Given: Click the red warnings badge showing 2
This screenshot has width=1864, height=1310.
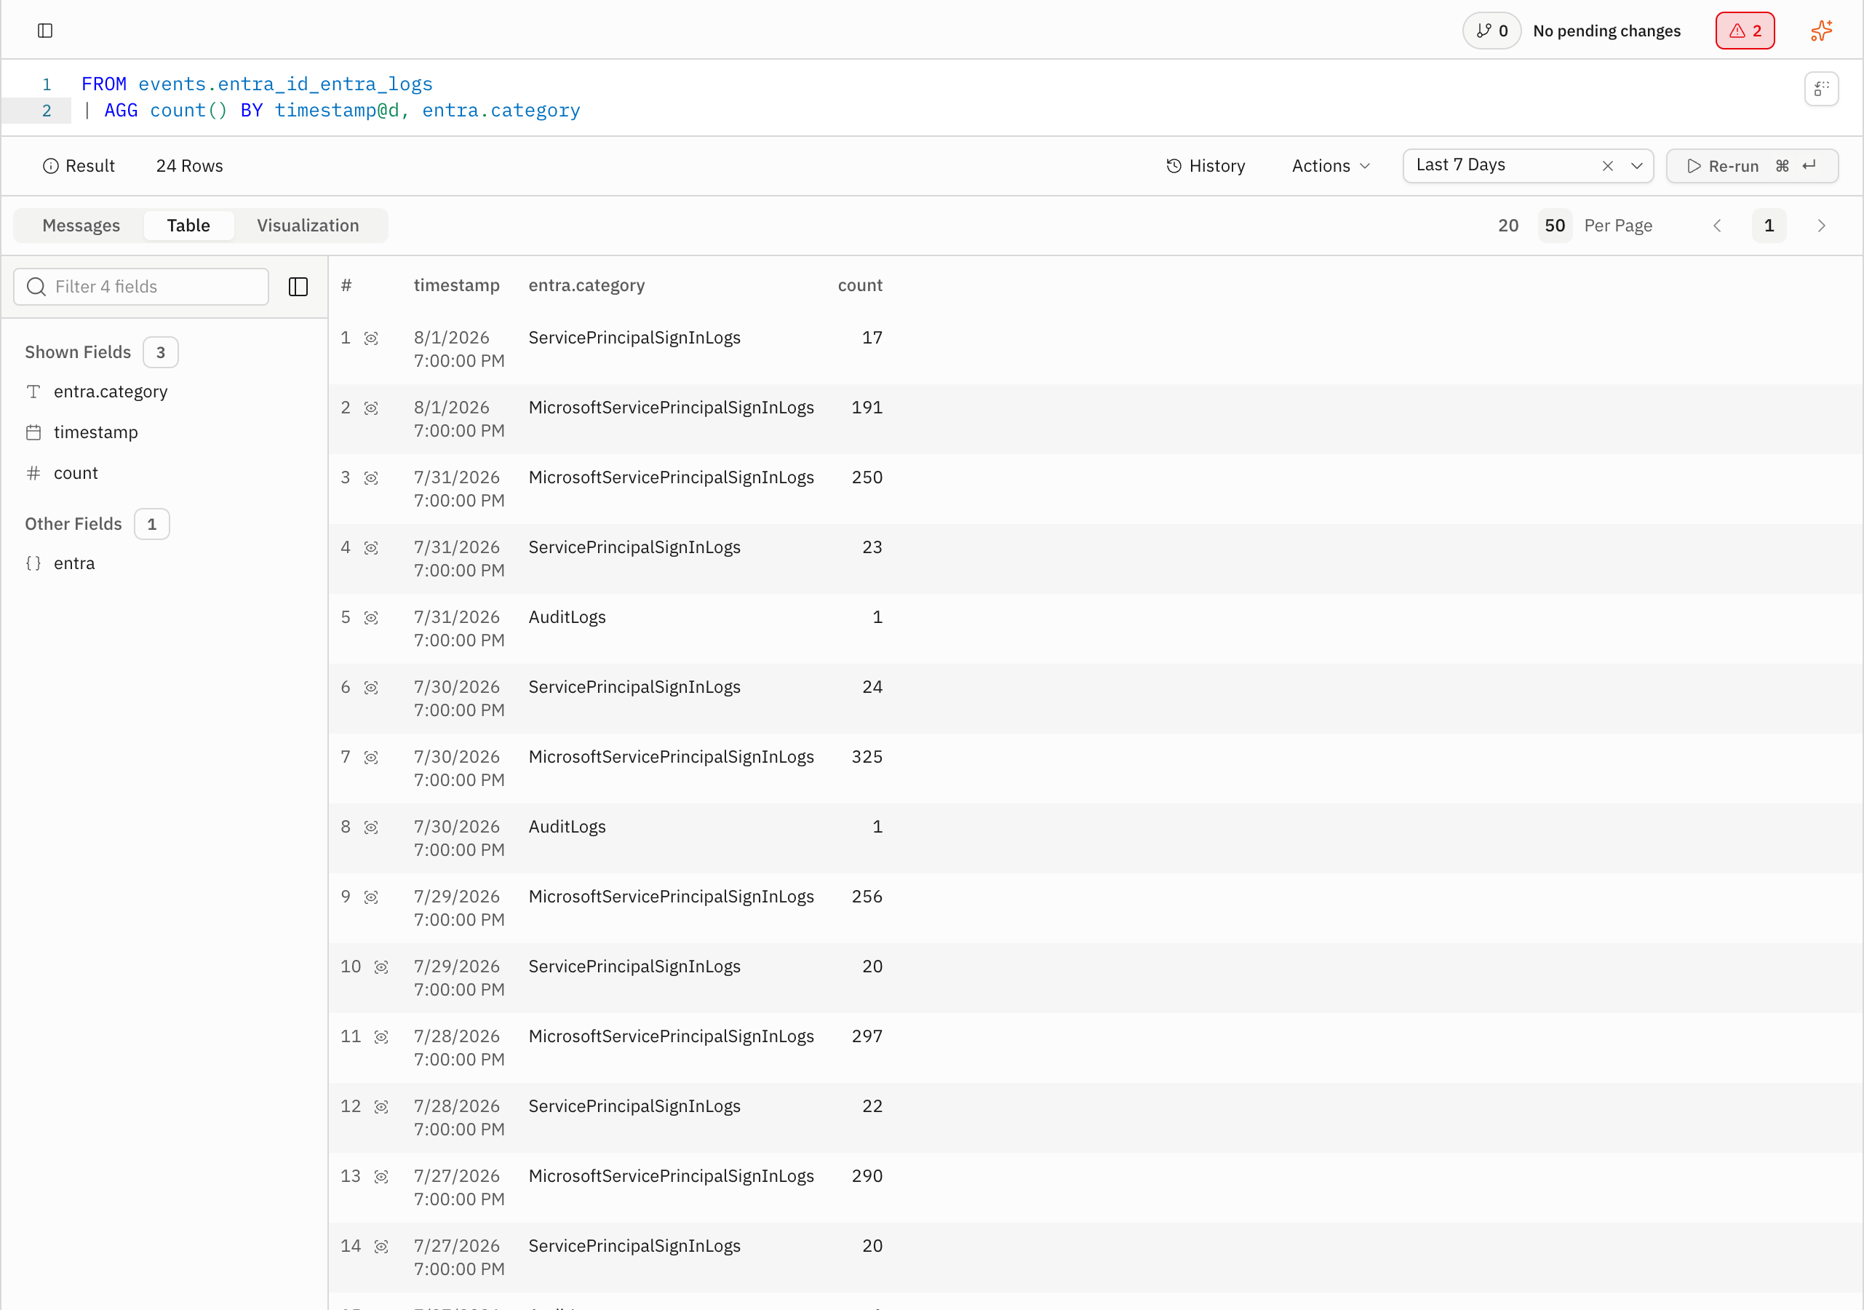Looking at the screenshot, I should (x=1745, y=31).
